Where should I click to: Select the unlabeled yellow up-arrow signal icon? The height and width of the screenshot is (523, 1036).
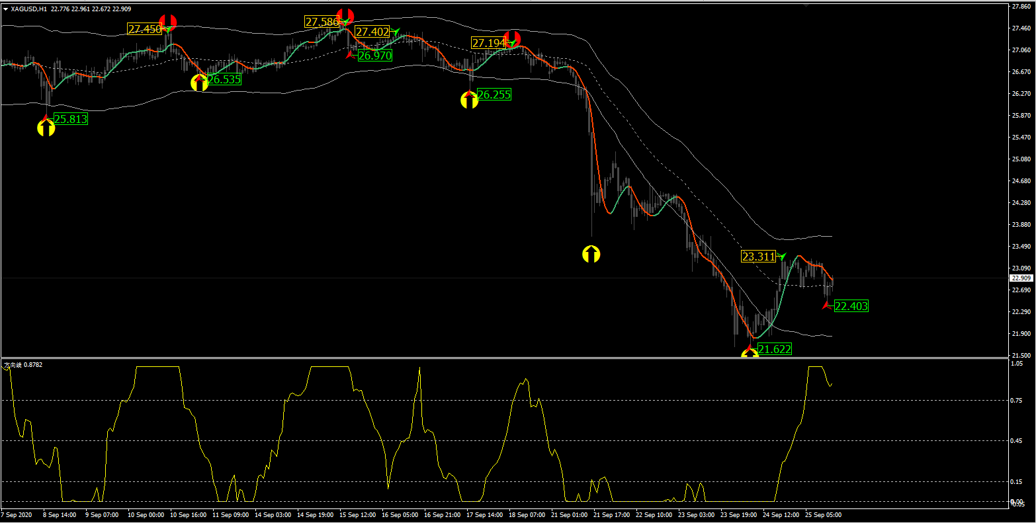(591, 254)
